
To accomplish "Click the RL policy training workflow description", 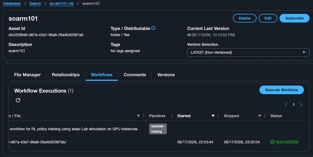I will click(x=74, y=129).
